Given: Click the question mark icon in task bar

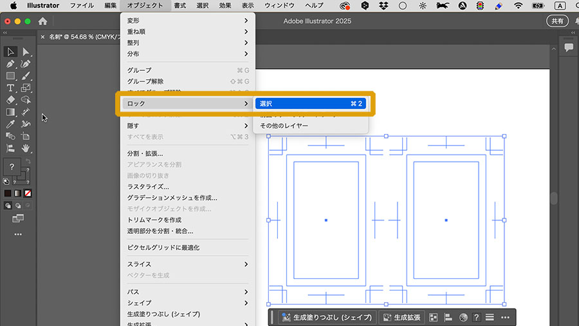Looking at the screenshot, I should coord(476,317).
